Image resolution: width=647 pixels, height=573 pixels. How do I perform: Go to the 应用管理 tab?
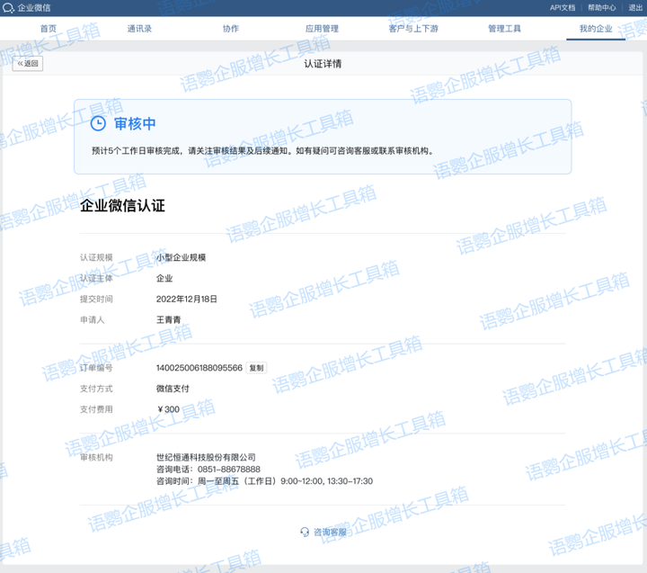[322, 29]
